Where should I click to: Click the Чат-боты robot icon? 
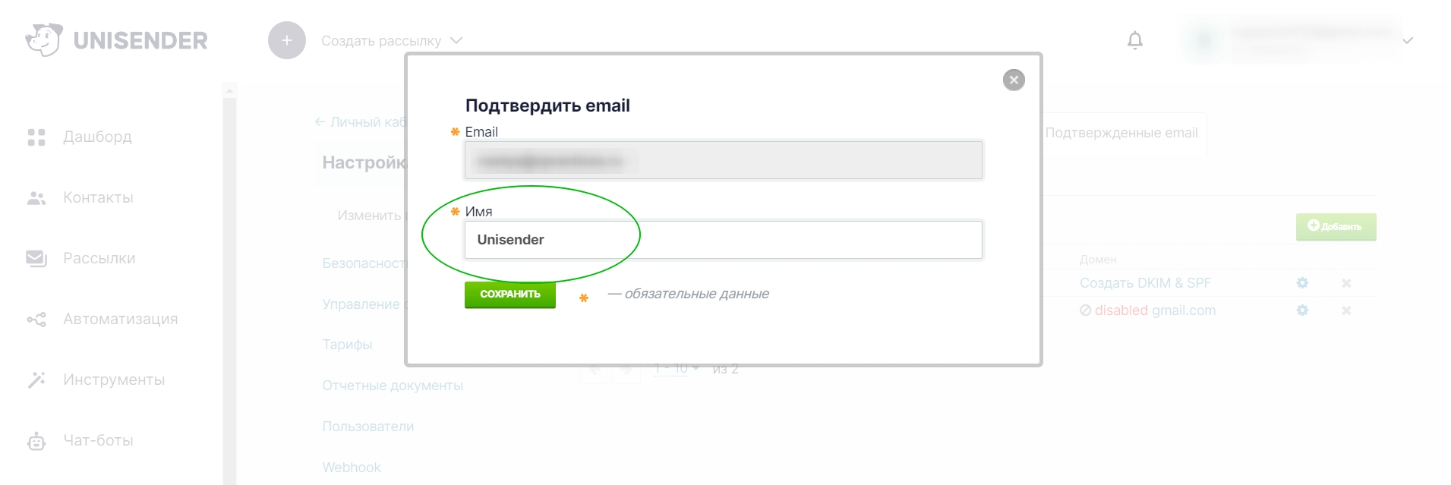(x=36, y=441)
